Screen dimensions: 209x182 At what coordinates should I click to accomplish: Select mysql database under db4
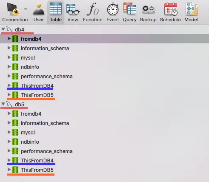(28, 58)
